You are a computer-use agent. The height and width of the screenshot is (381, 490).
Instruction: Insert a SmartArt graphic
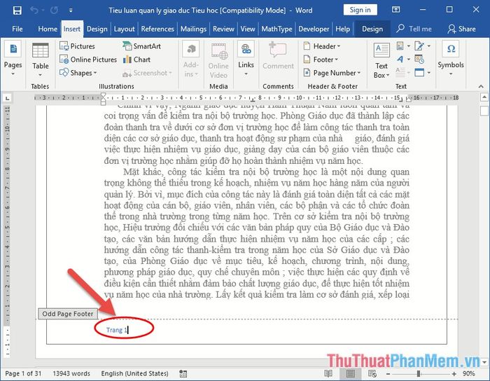point(141,46)
